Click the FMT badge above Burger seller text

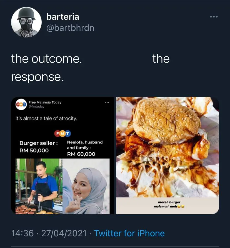click(x=62, y=134)
